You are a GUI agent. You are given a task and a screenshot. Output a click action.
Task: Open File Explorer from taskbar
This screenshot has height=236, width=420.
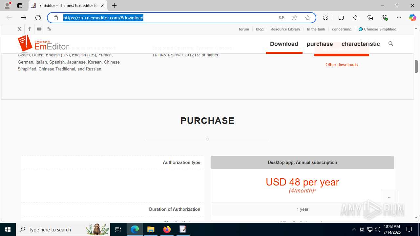tap(151, 229)
